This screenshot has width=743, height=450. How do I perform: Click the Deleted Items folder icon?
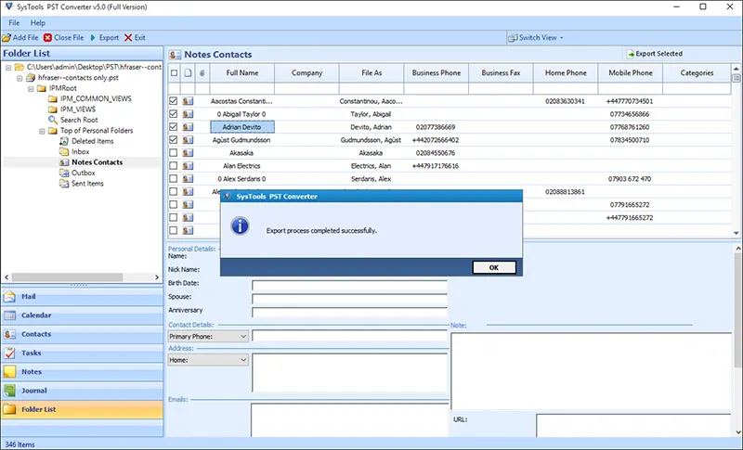coord(64,141)
